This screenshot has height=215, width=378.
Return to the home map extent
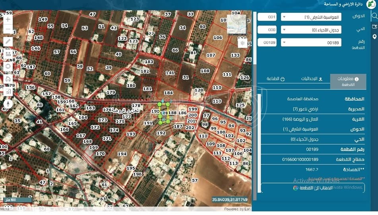(x=8, y=79)
